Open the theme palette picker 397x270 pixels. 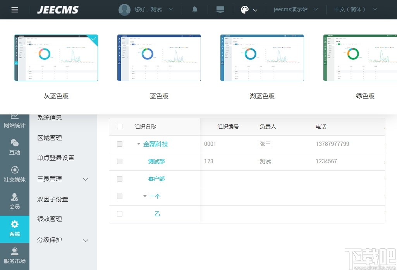[246, 9]
